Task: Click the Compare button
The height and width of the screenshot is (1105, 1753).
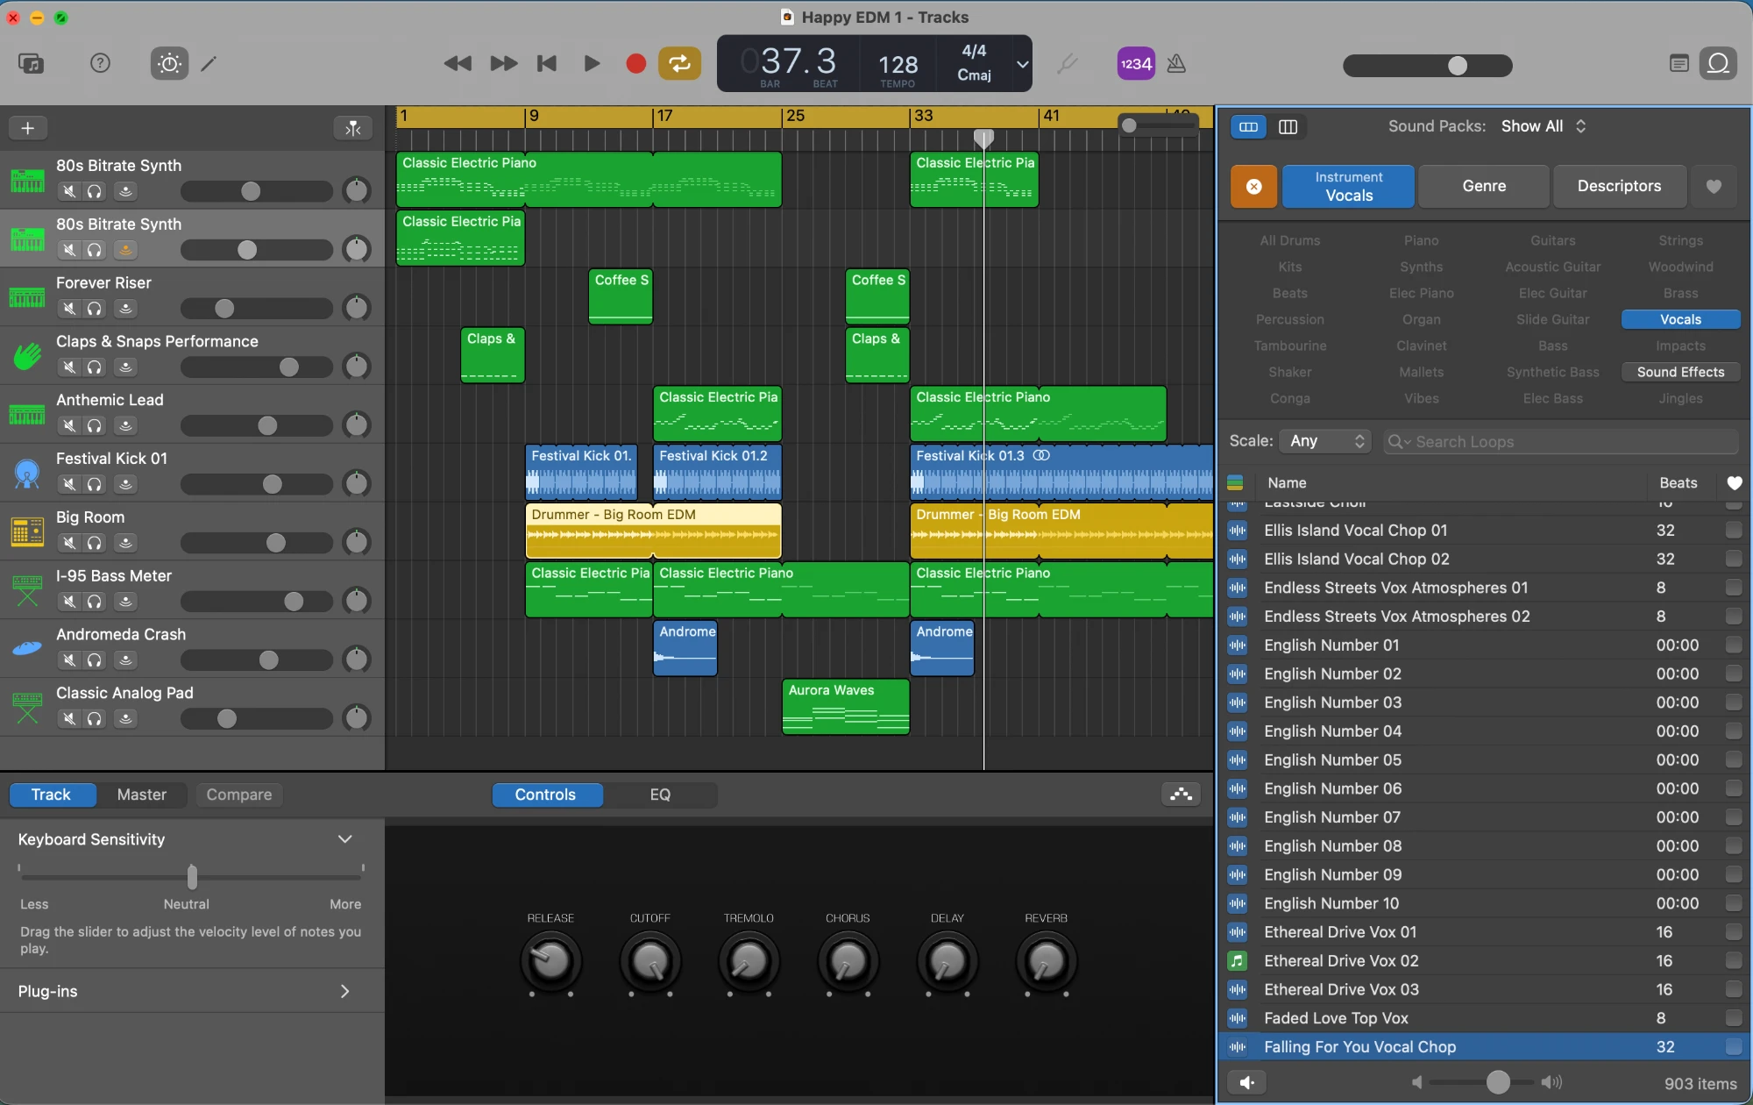Action: click(239, 795)
